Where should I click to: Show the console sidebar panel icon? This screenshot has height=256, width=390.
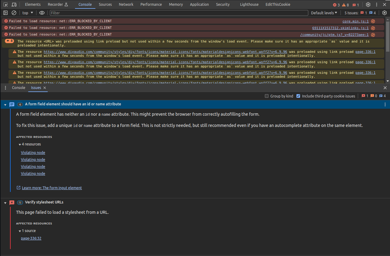tap(5, 13)
